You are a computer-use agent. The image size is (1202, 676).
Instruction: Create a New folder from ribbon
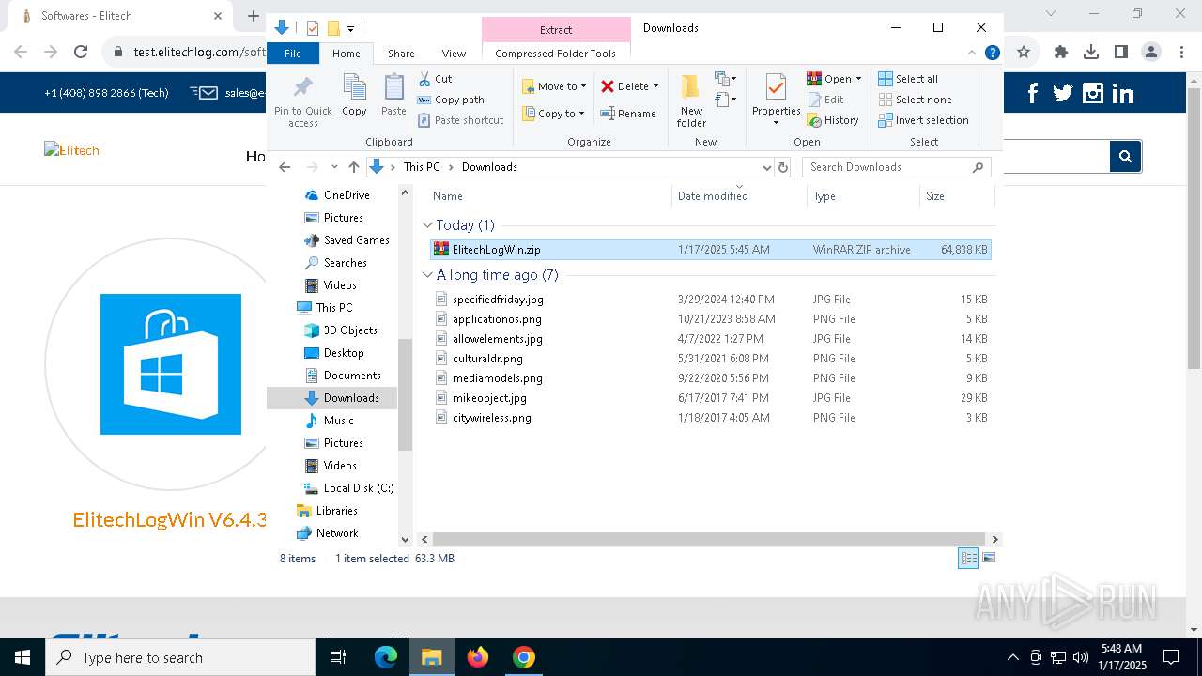(x=691, y=100)
